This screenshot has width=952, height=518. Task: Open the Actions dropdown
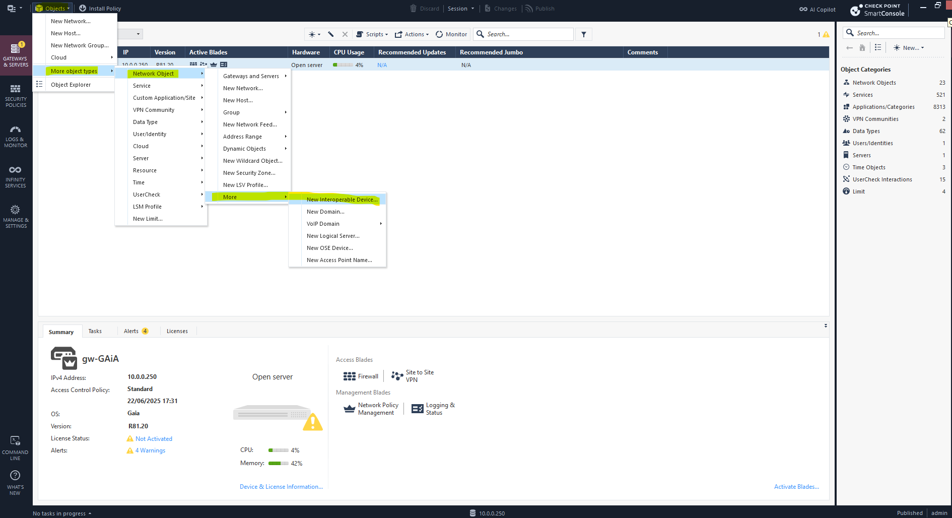pos(412,34)
